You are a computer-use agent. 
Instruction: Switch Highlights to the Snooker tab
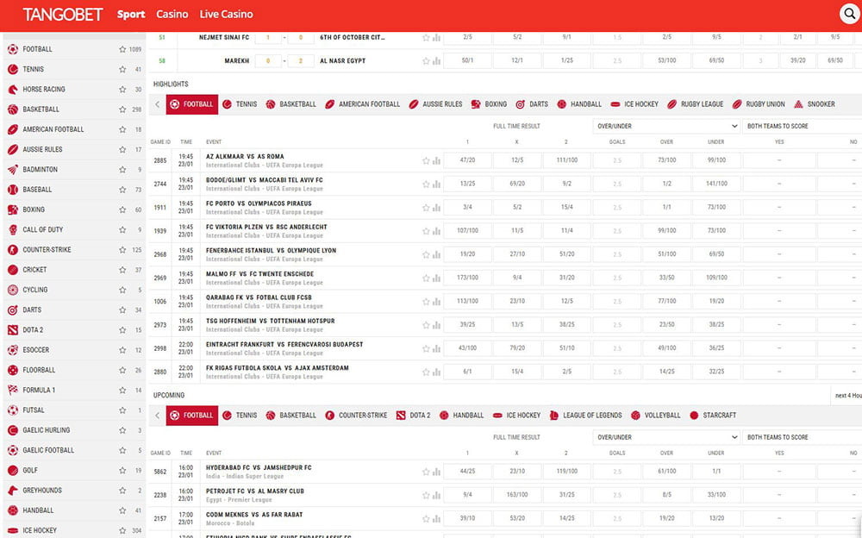pos(815,104)
